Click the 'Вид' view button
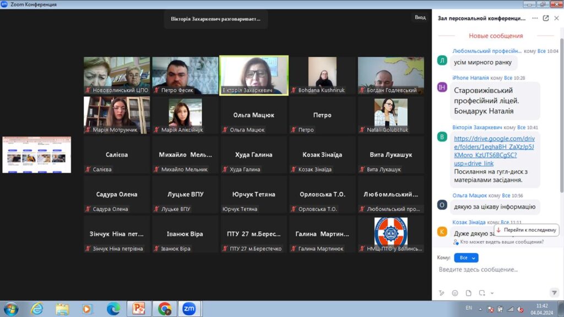This screenshot has height=317, width=564. pyautogui.click(x=420, y=18)
